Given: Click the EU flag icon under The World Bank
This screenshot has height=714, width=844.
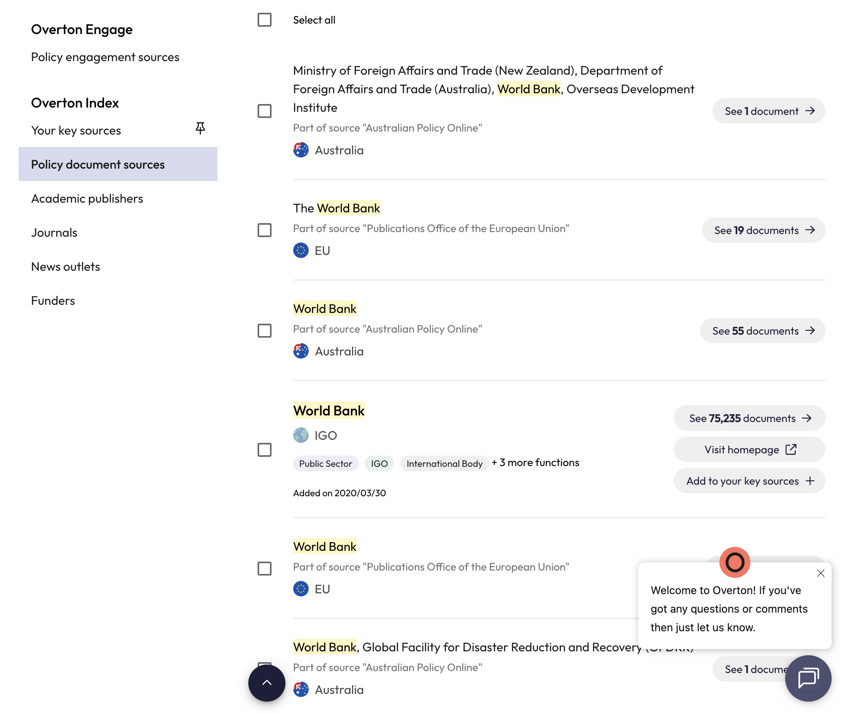Looking at the screenshot, I should pos(301,251).
